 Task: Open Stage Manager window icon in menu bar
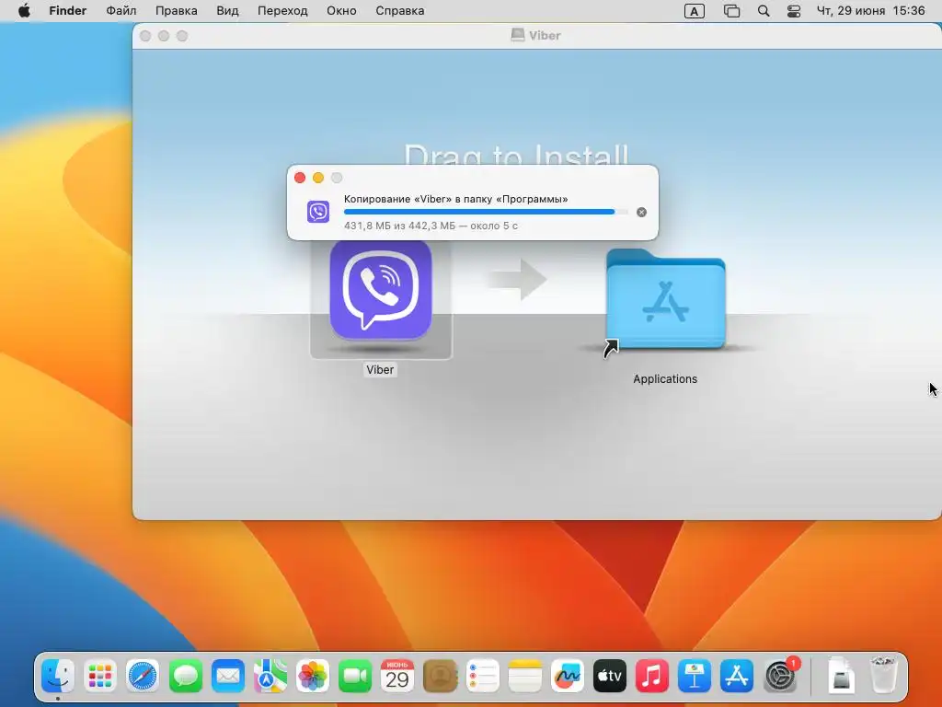click(x=731, y=11)
